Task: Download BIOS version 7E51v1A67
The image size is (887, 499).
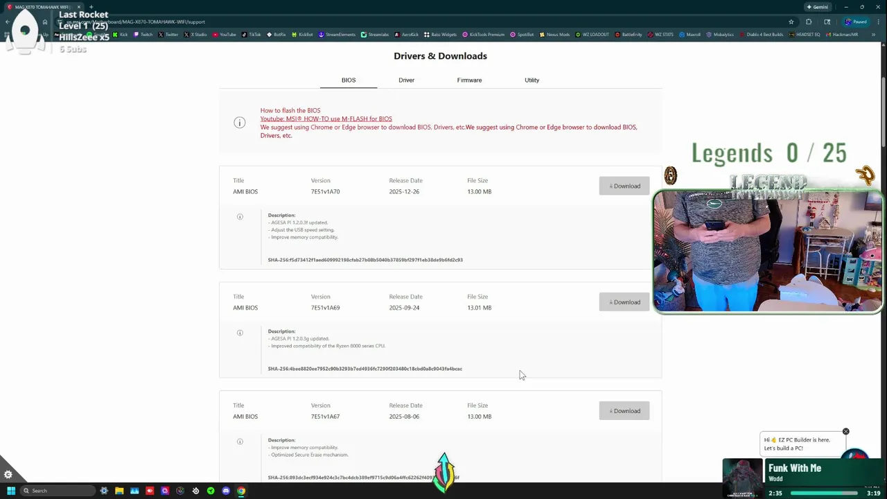Action: point(624,411)
